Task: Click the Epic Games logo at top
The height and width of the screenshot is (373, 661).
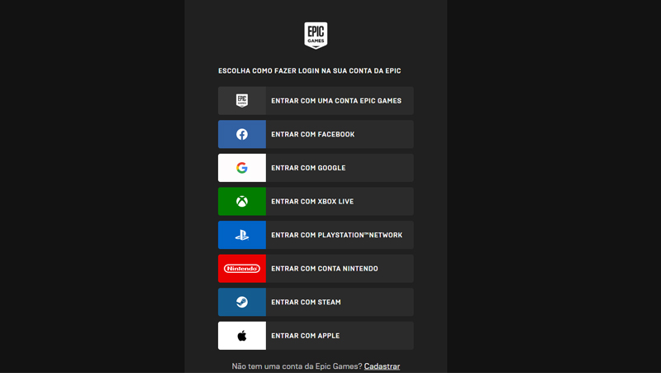Action: pyautogui.click(x=316, y=36)
